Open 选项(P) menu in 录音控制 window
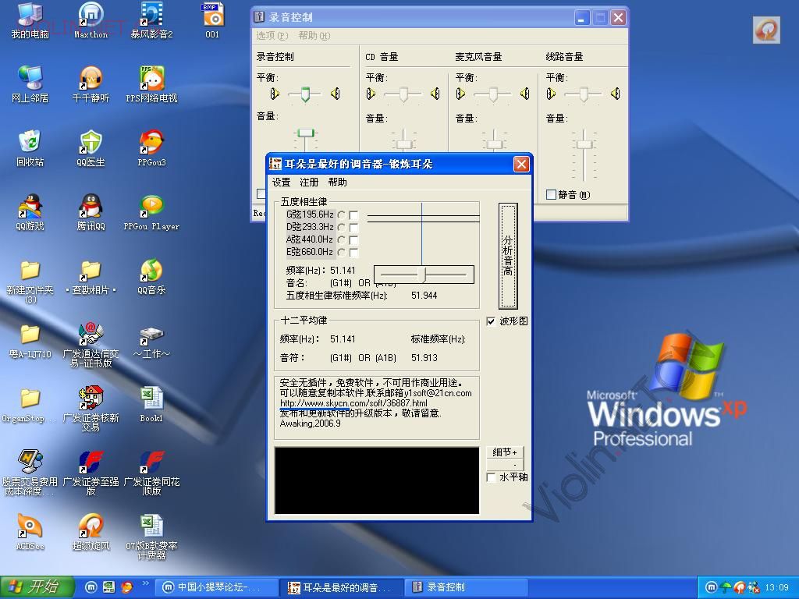Image resolution: width=799 pixels, height=599 pixels. (x=272, y=36)
